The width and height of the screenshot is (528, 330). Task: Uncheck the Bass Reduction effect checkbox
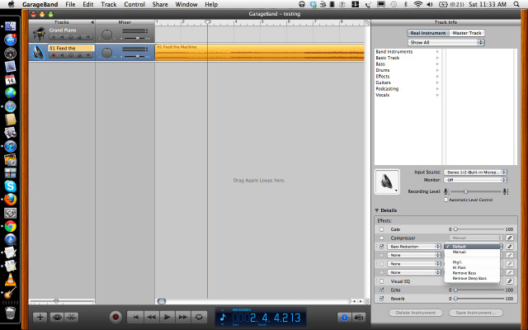[x=381, y=247]
